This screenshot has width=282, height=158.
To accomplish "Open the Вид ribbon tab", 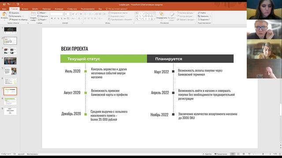I will click(x=100, y=9).
